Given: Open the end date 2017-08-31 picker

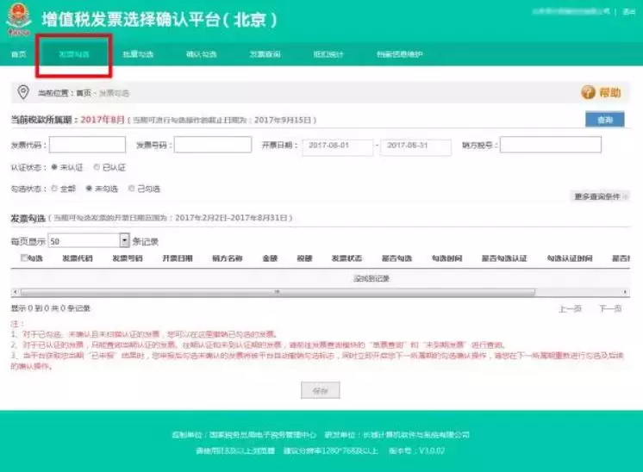Looking at the screenshot, I should [415, 146].
